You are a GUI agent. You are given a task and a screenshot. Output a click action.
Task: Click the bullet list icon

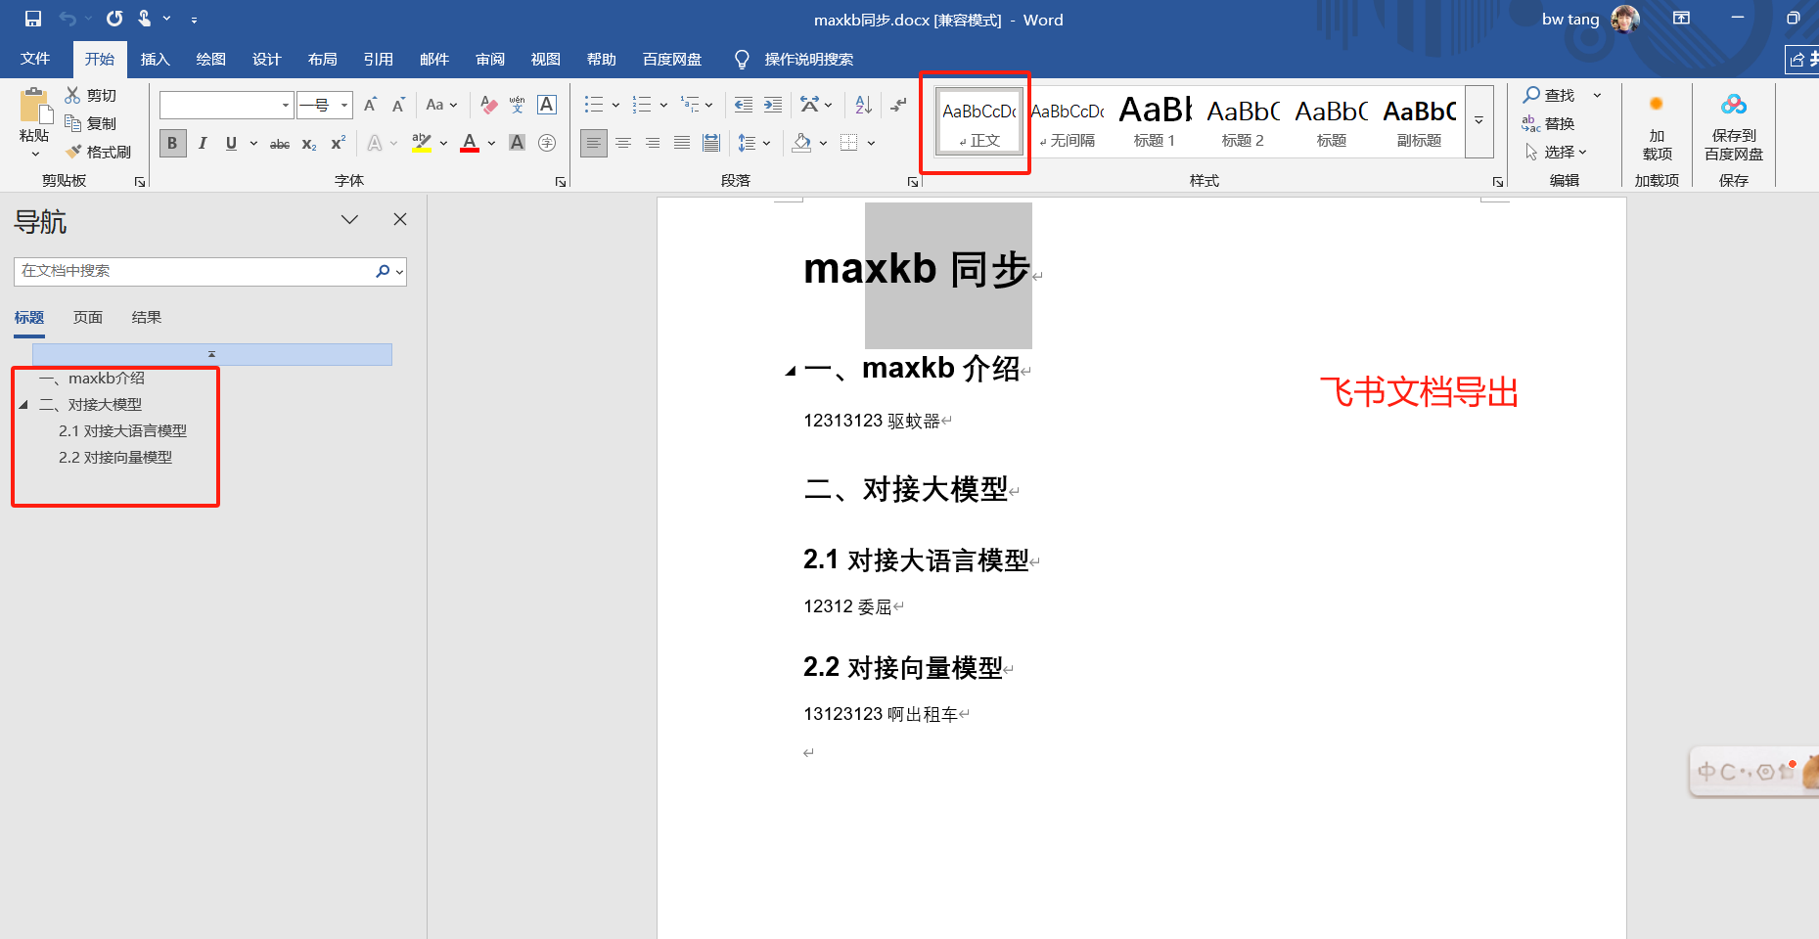click(594, 105)
